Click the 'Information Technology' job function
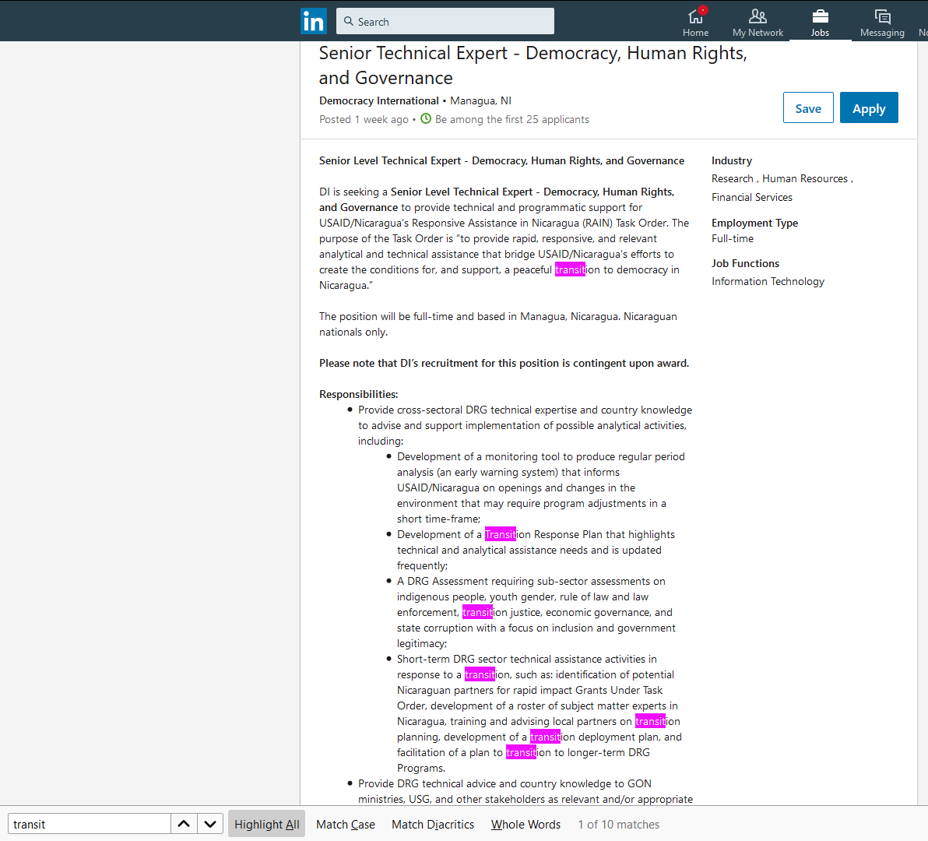Image resolution: width=928 pixels, height=841 pixels. click(x=768, y=282)
